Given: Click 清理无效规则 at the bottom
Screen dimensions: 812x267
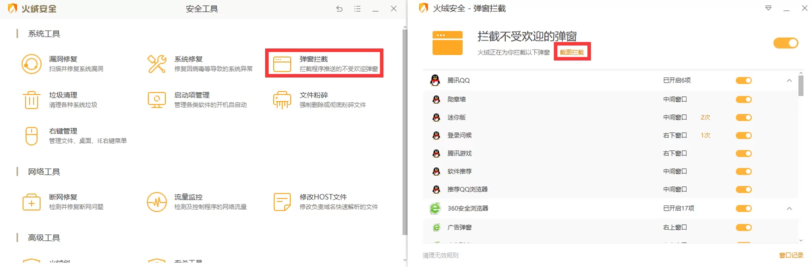Looking at the screenshot, I should point(441,255).
